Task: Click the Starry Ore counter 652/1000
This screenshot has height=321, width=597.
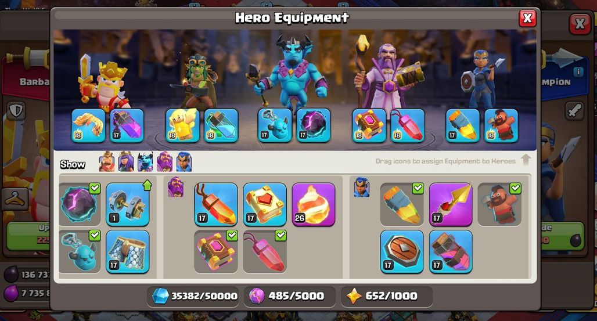Action: pos(386,296)
